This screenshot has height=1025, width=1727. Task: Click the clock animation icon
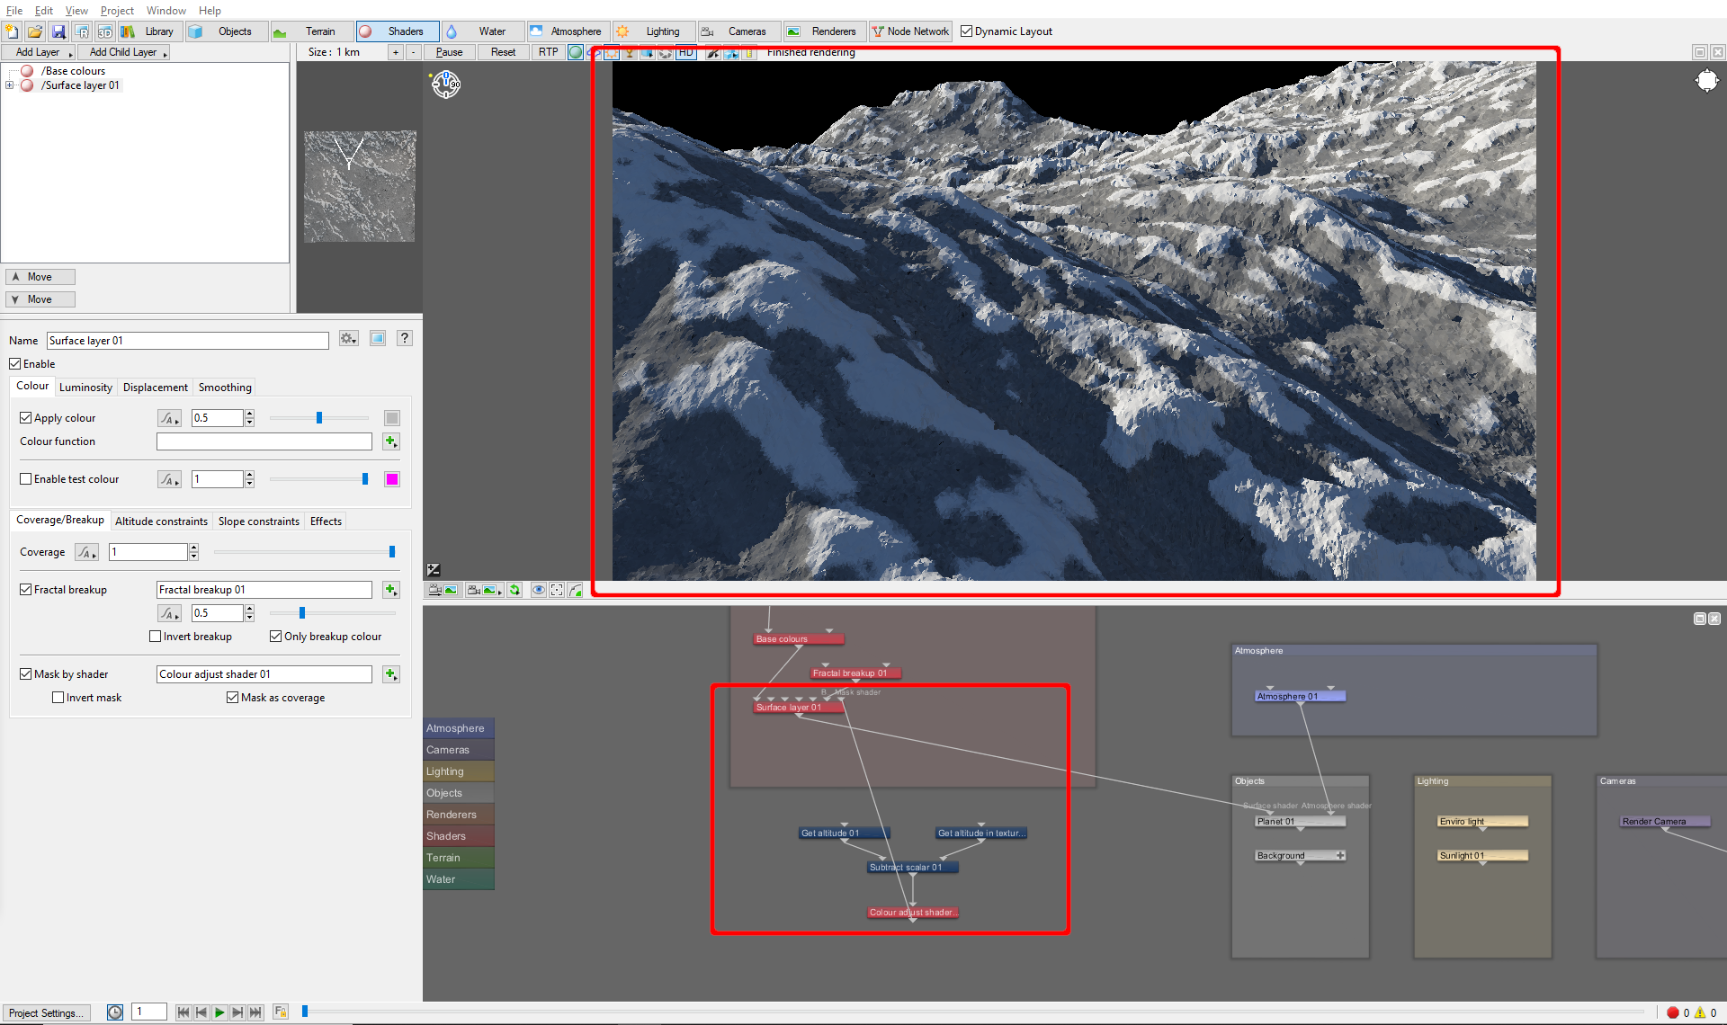[115, 1012]
